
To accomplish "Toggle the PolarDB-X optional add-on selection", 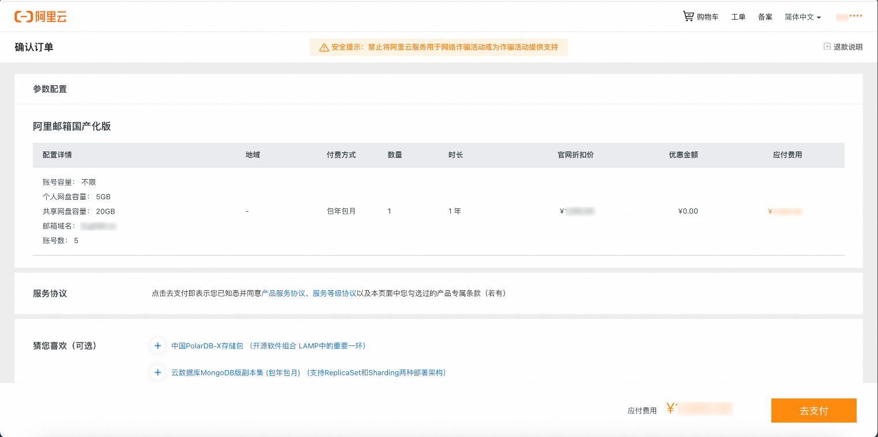I will pos(157,345).
